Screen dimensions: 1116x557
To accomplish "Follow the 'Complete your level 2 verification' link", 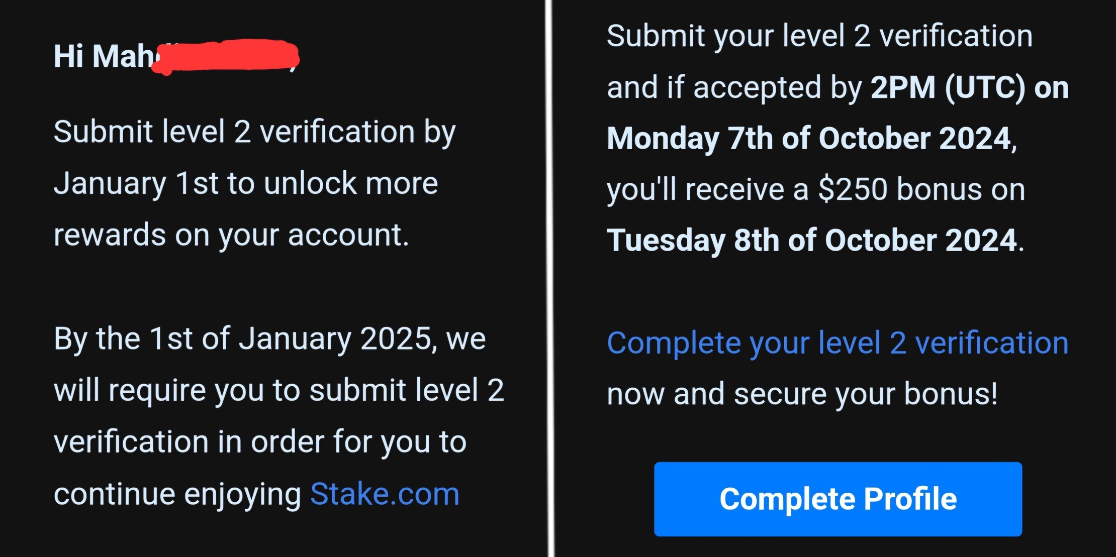I will click(x=838, y=343).
